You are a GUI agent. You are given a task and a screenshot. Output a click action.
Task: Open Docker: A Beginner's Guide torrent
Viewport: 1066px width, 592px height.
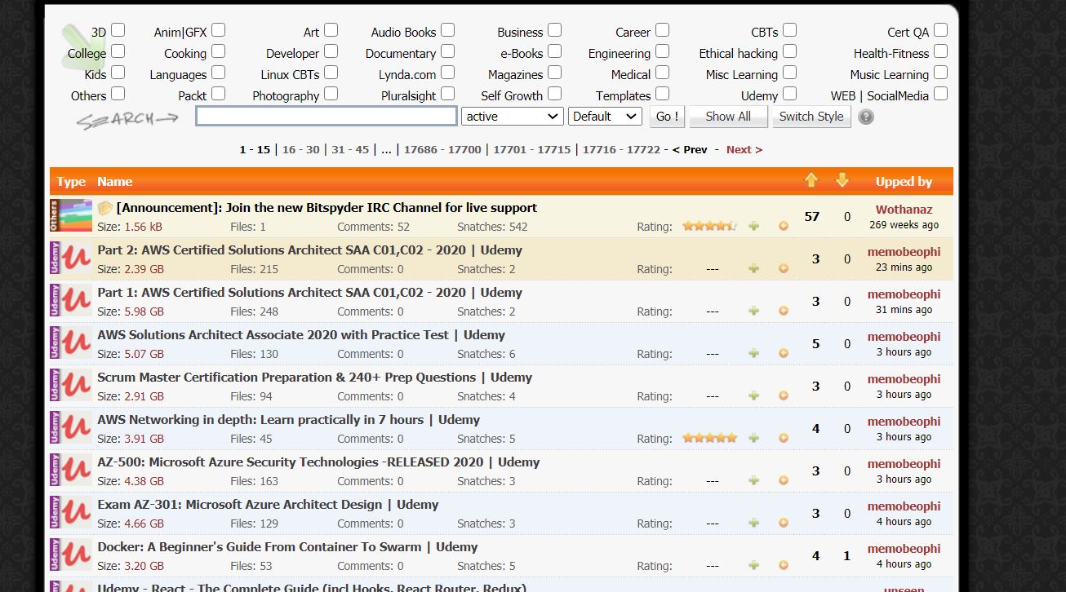287,546
